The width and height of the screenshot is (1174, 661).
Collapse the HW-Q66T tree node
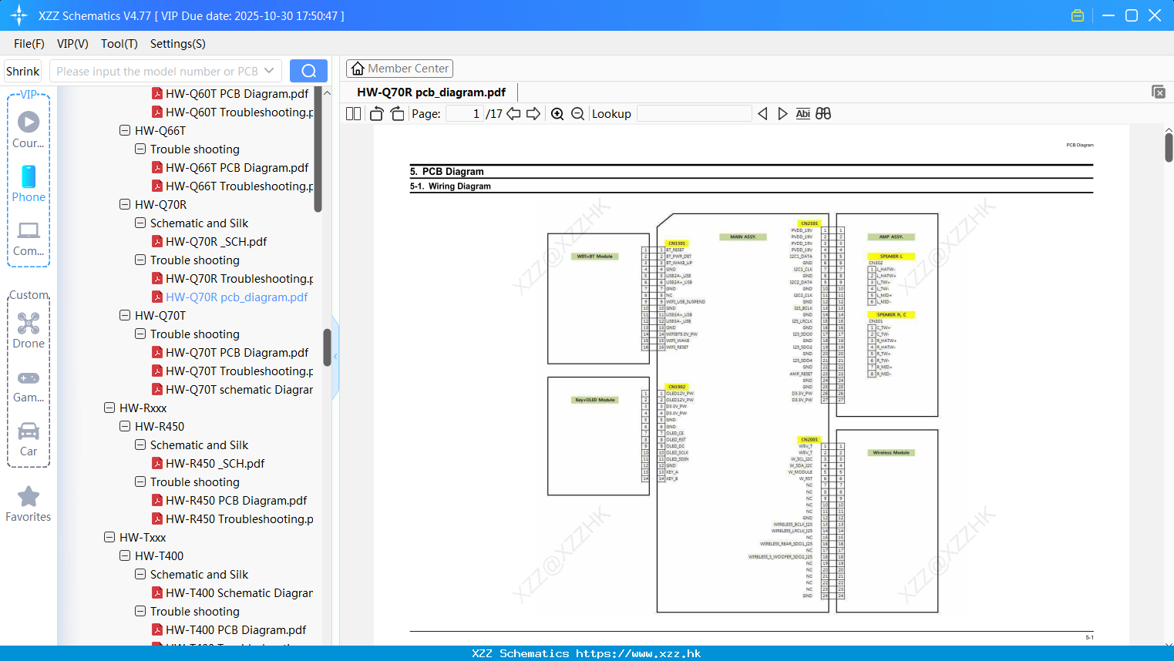pyautogui.click(x=125, y=130)
